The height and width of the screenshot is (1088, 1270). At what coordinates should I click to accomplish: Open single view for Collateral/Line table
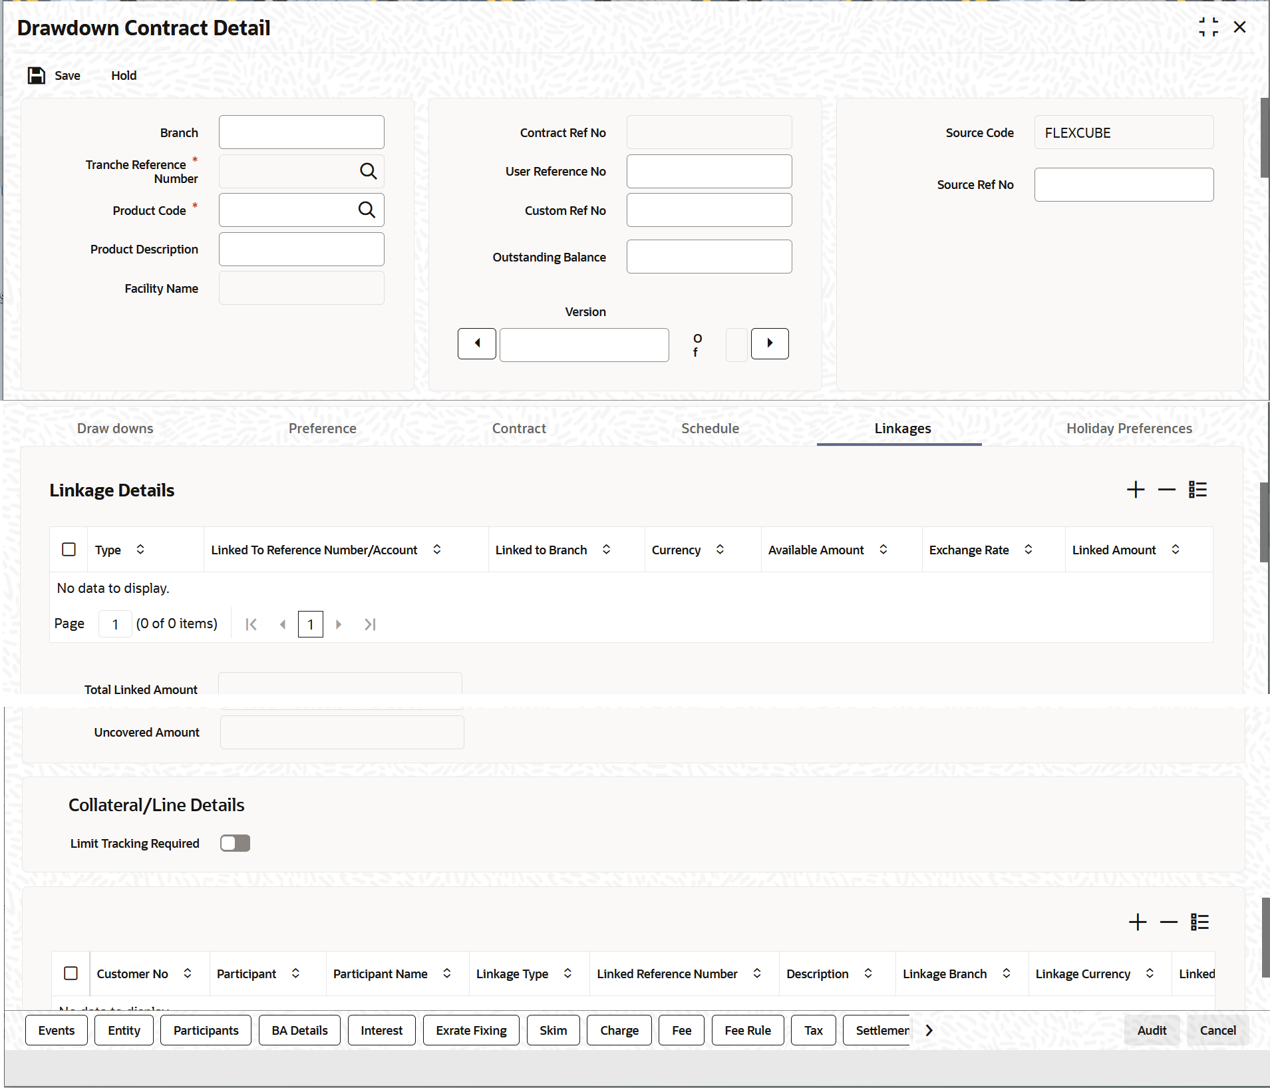[x=1199, y=922]
